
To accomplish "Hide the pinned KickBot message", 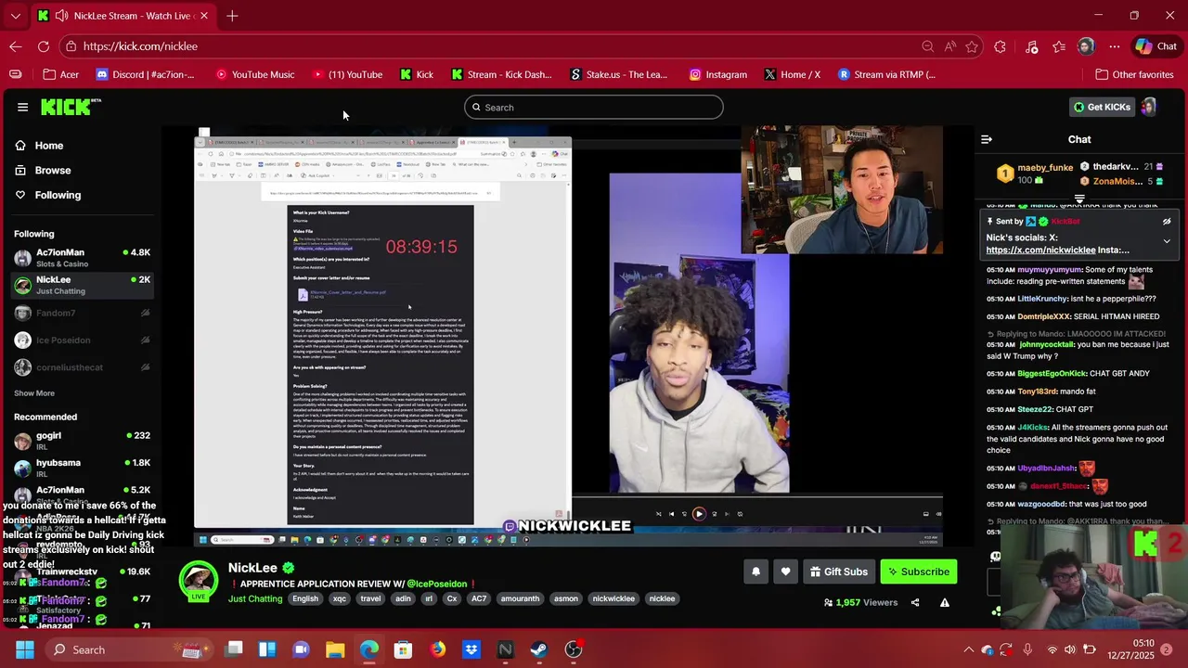I will pos(1167,222).
